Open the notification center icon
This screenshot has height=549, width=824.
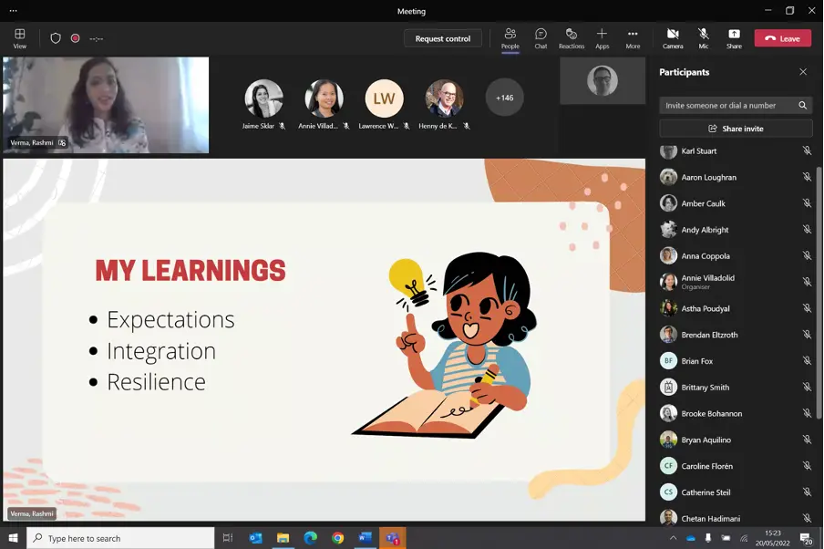click(x=806, y=538)
